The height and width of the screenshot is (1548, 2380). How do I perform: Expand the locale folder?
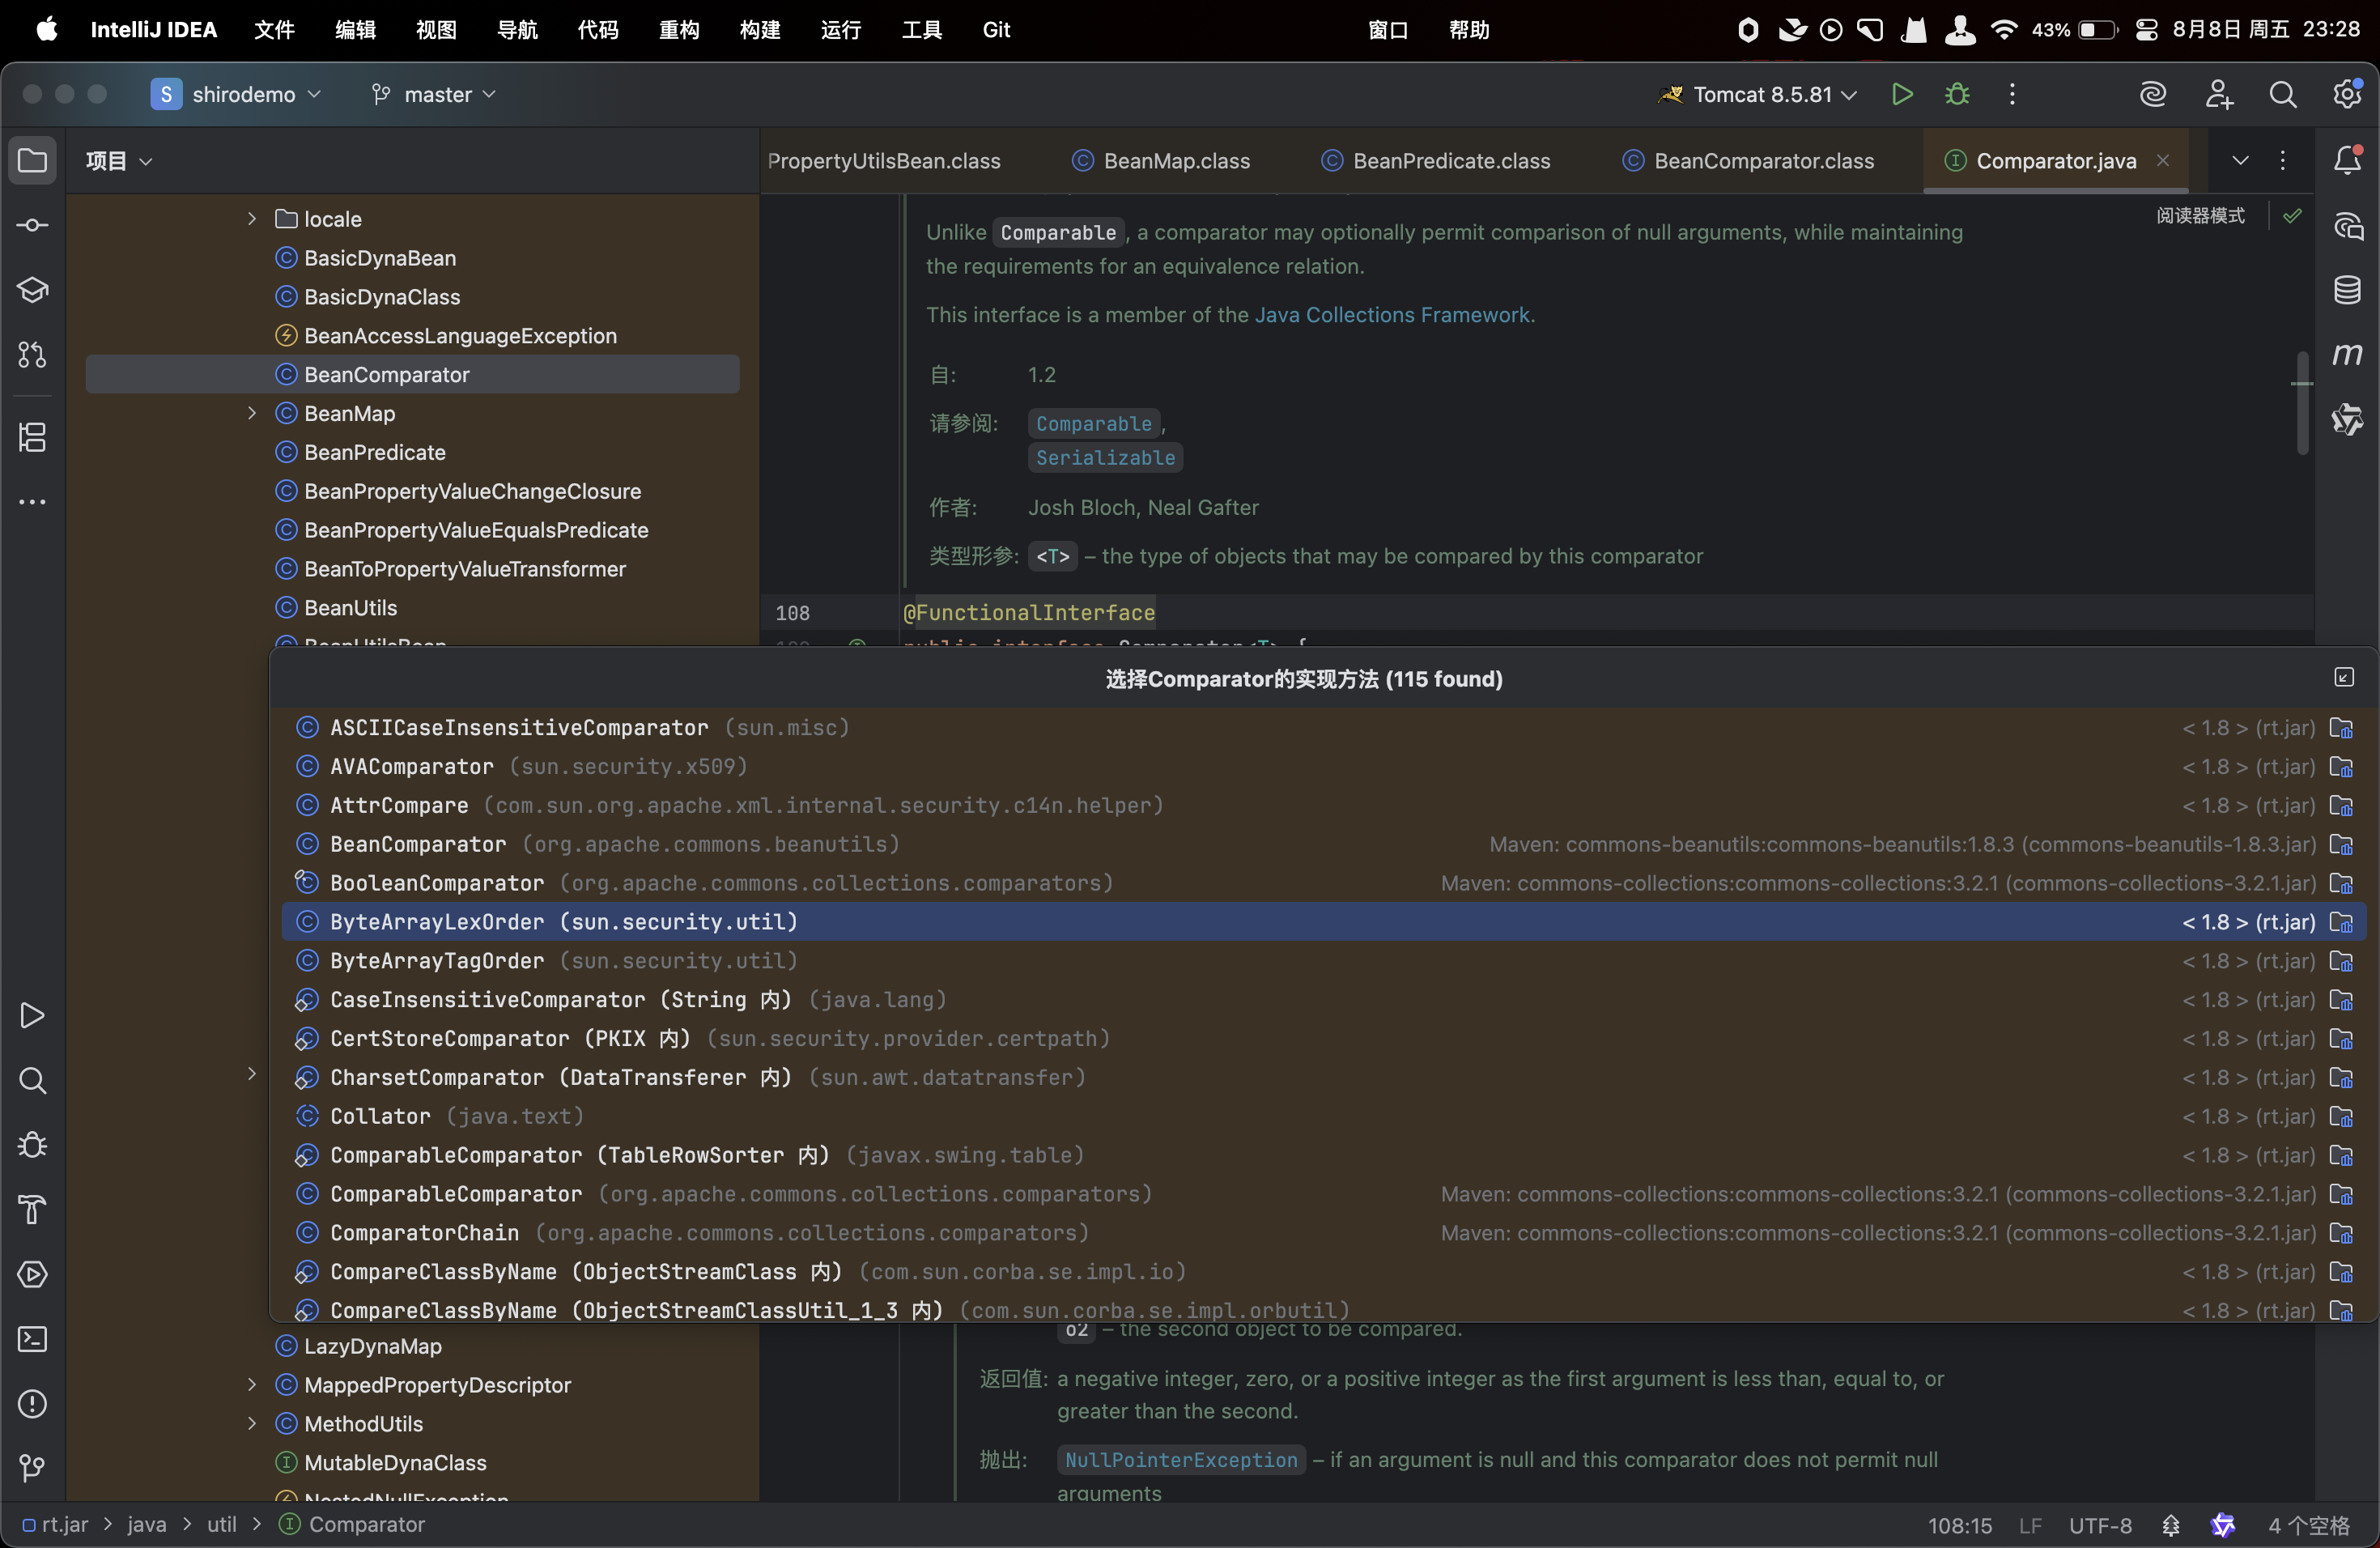click(252, 218)
